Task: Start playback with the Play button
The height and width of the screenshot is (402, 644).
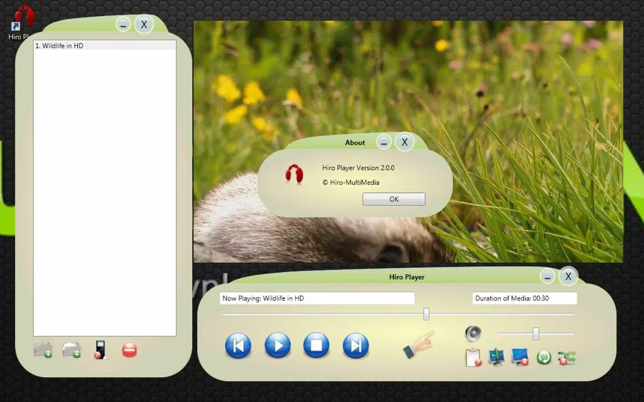Action: [x=277, y=346]
